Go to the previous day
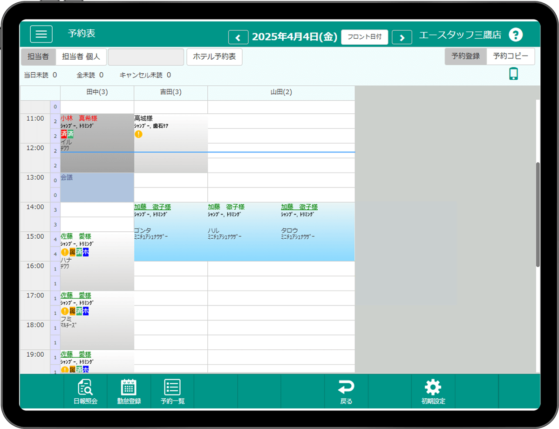This screenshot has width=559, height=429. tap(238, 37)
